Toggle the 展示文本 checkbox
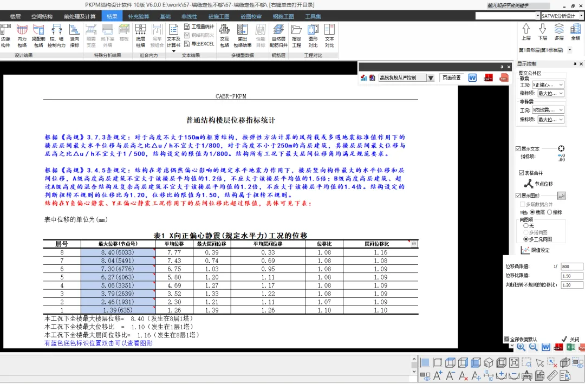 pos(518,148)
